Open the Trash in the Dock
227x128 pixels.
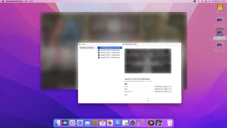coord(169,123)
